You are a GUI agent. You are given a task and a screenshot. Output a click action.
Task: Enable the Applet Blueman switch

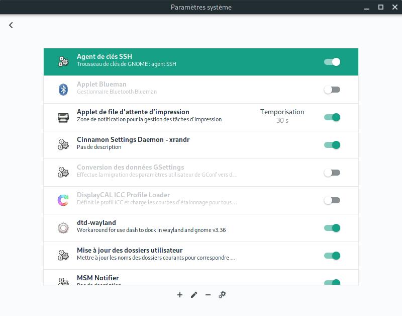(332, 90)
